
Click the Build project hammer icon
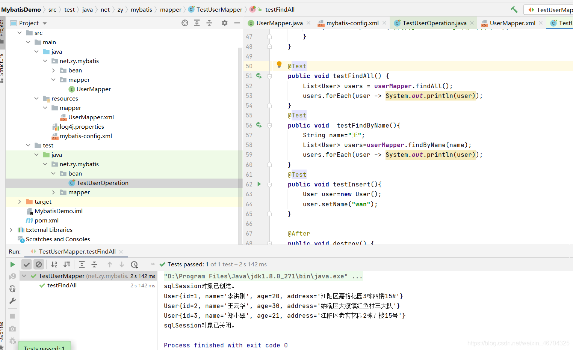tap(514, 10)
